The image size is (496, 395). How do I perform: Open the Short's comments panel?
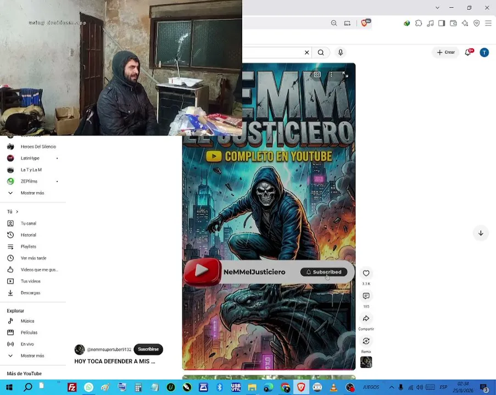coord(366,296)
